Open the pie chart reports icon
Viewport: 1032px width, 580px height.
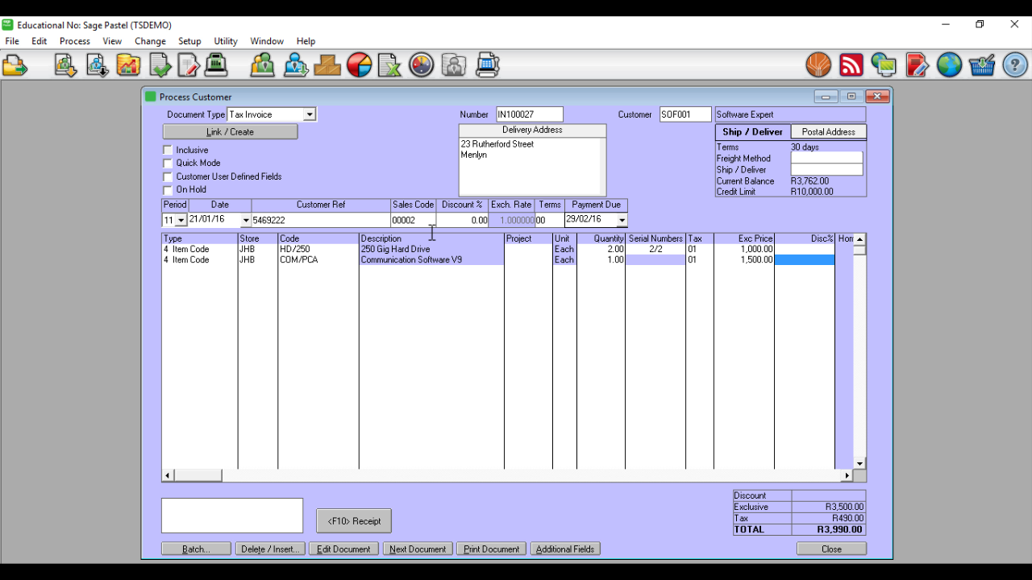point(359,65)
